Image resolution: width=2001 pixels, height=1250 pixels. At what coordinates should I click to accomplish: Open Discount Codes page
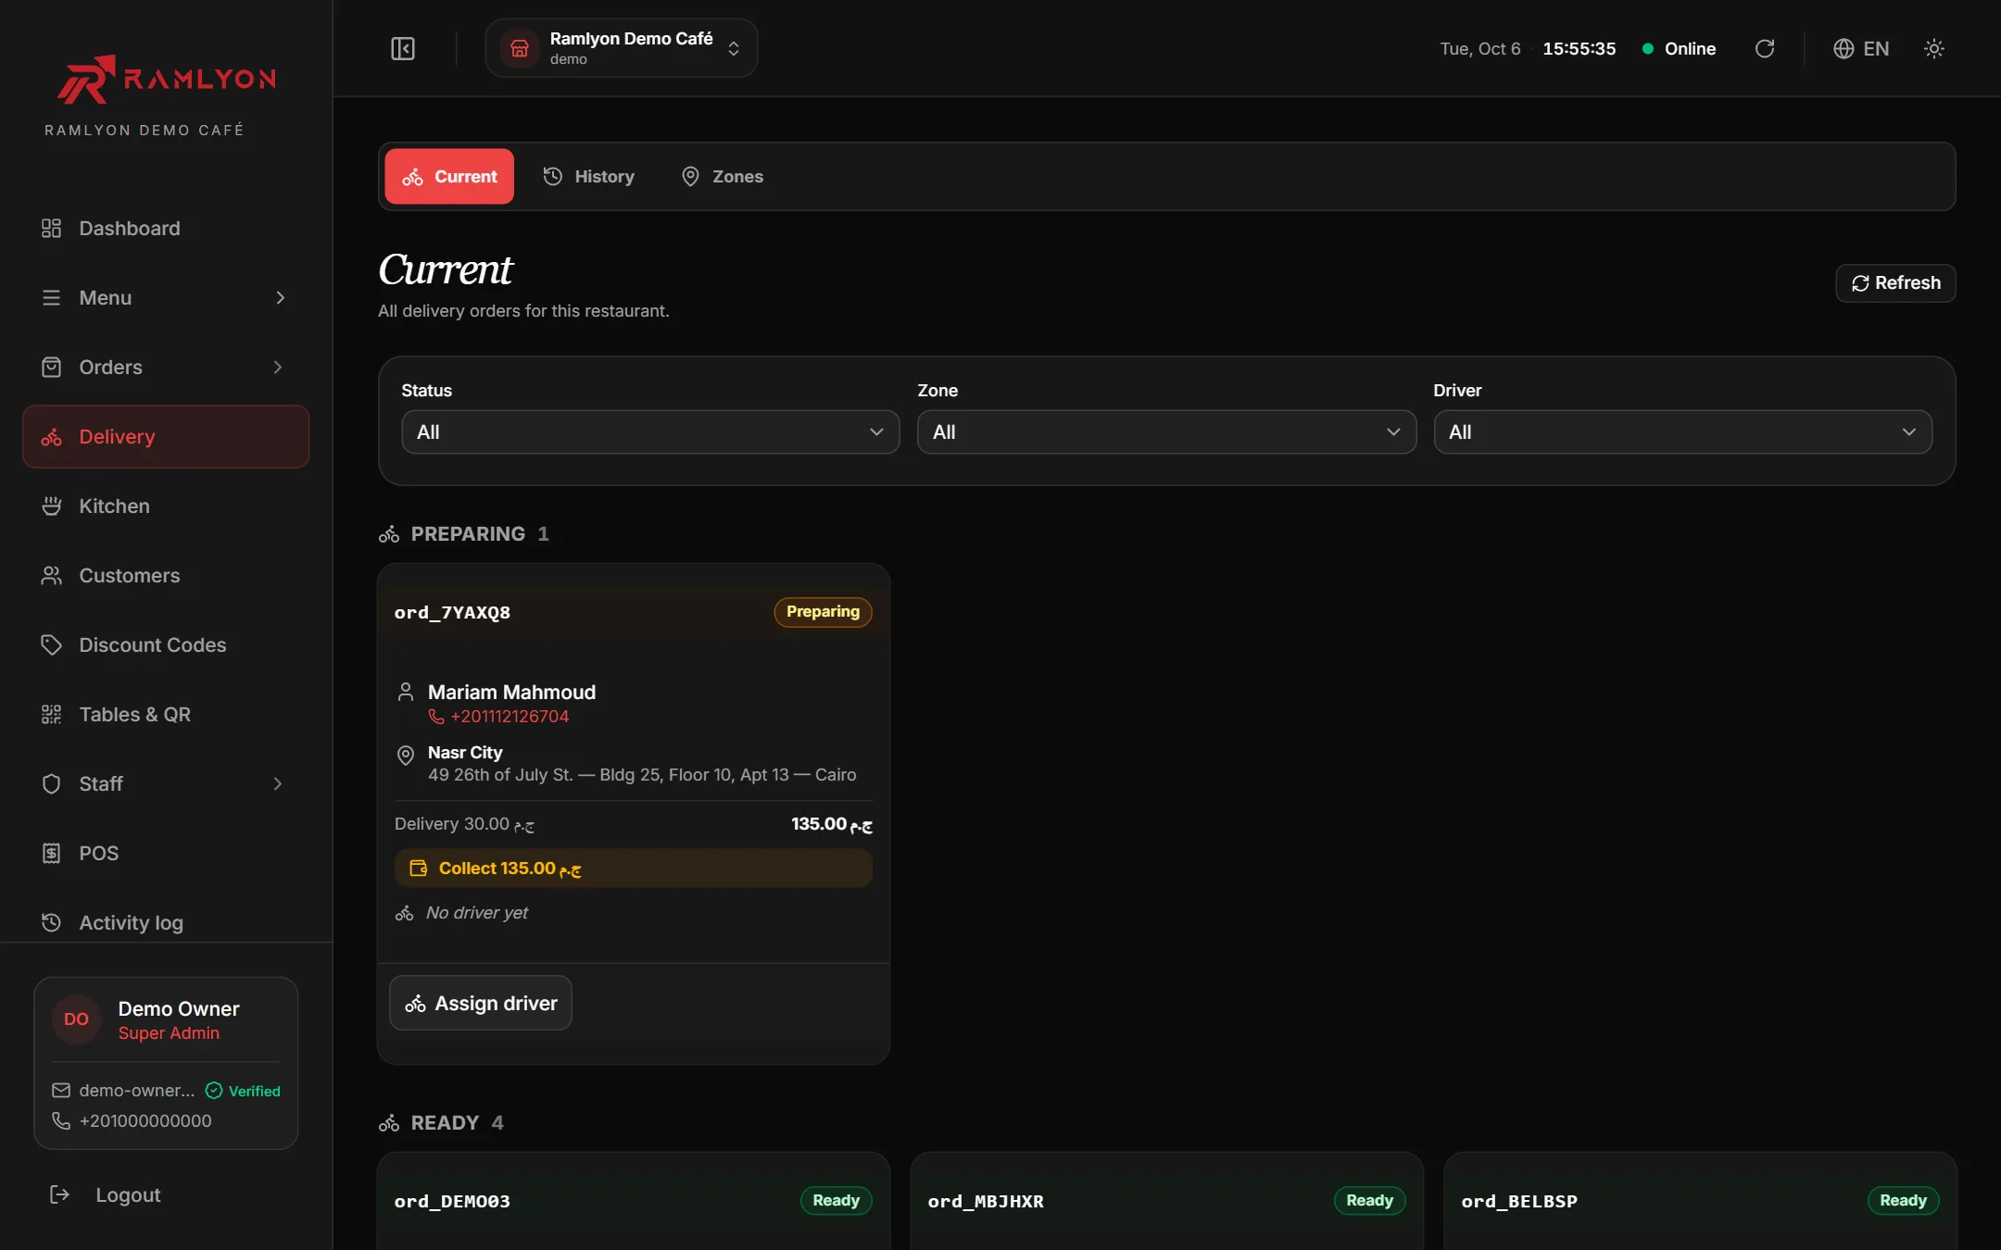tap(166, 644)
